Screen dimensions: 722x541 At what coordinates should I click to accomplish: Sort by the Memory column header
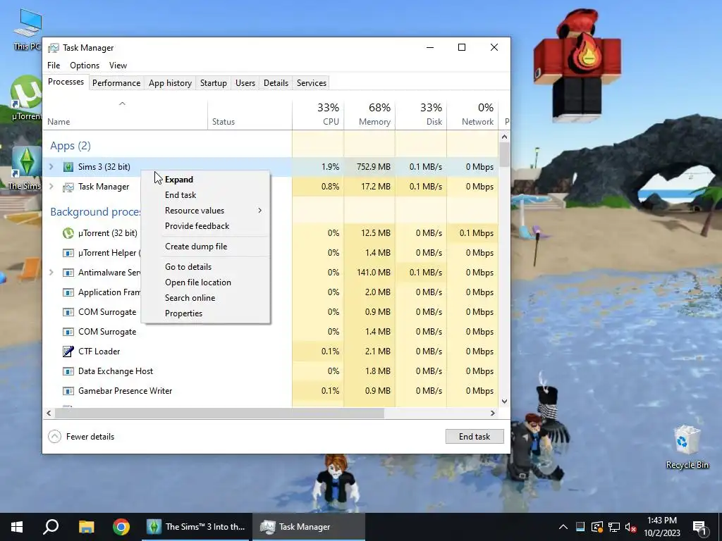369,115
